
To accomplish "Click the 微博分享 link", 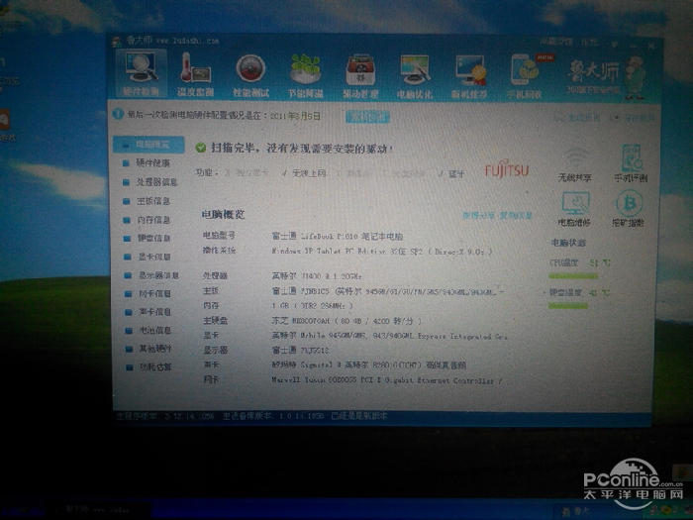I will click(x=478, y=215).
